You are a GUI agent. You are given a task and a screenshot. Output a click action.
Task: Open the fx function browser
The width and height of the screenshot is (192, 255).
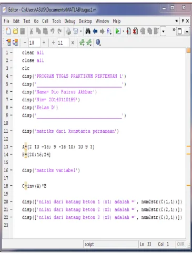pyautogui.click(x=109, y=31)
